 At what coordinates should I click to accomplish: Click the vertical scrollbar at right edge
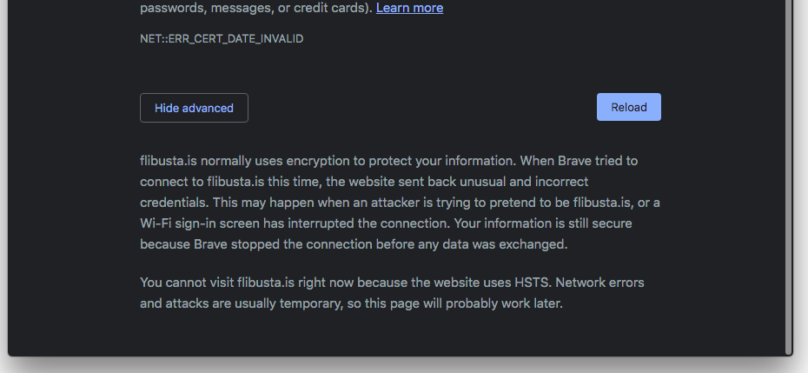[788, 176]
